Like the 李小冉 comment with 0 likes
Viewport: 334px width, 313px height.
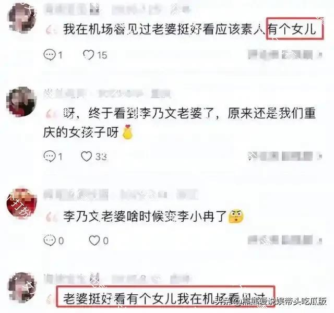[x=94, y=240]
